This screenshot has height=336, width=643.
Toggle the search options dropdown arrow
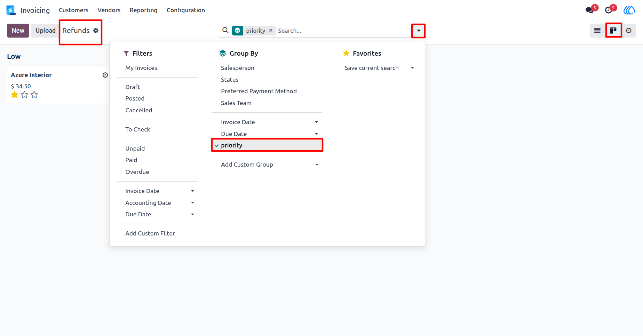click(x=419, y=31)
